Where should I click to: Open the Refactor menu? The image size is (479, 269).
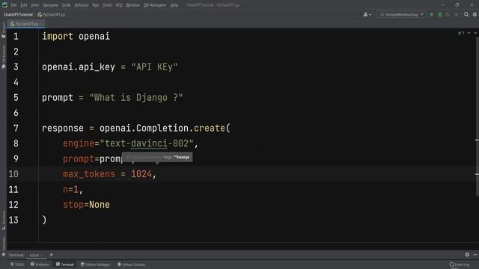(82, 5)
